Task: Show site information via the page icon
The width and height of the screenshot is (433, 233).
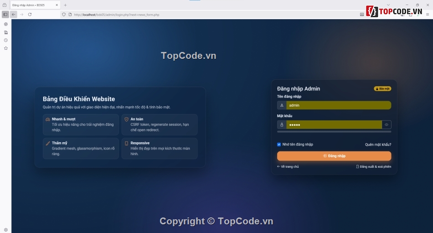Action: tap(70, 15)
